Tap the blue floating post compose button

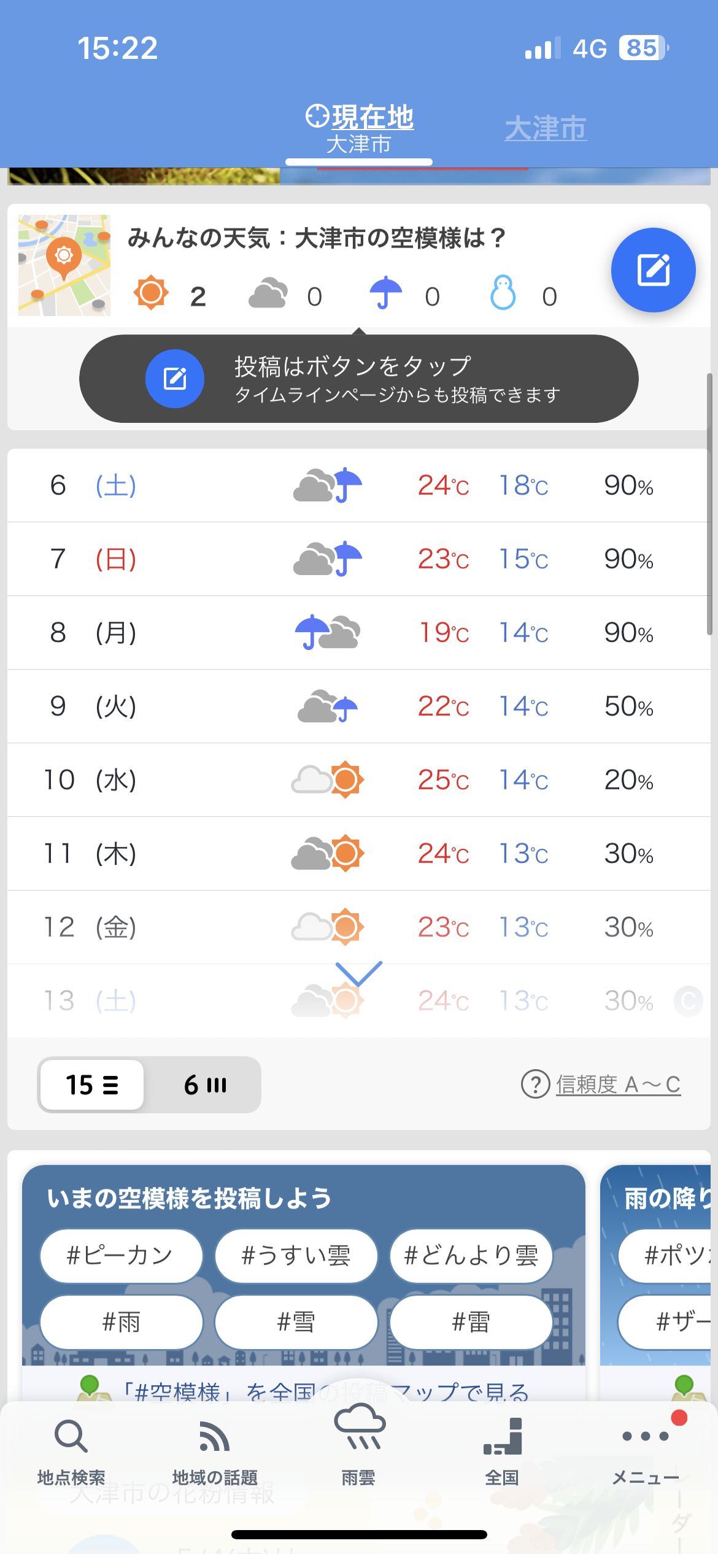coord(653,270)
